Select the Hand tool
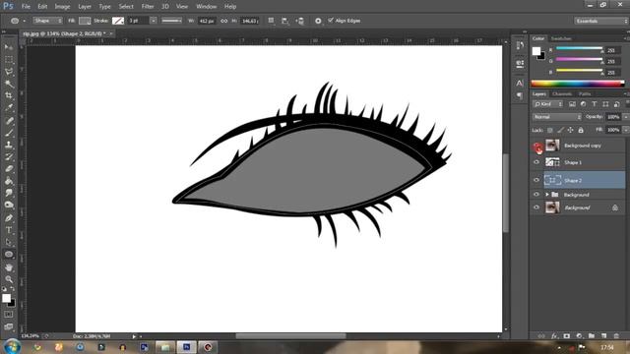The width and height of the screenshot is (630, 354). (9, 267)
